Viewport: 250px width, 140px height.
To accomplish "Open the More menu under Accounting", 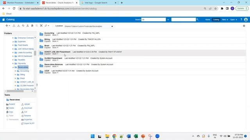I will tap(55, 35).
